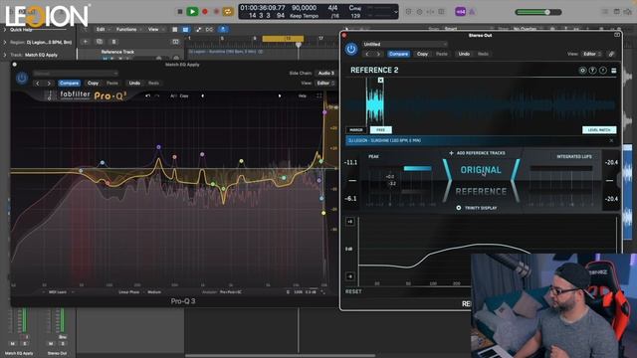Click Linear Phase processing mode in Pro-Q 3
Image resolution: width=637 pixels, height=358 pixels.
click(x=128, y=292)
